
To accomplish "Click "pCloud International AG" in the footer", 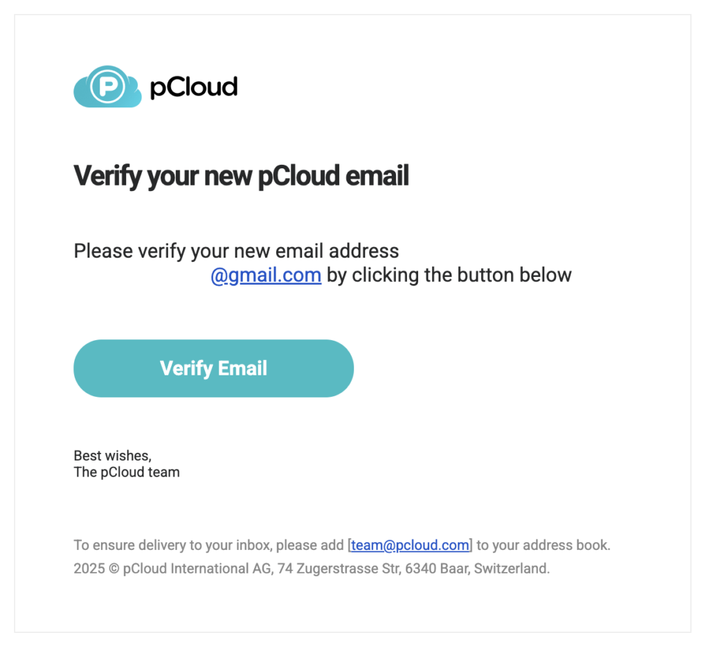I will (x=197, y=569).
